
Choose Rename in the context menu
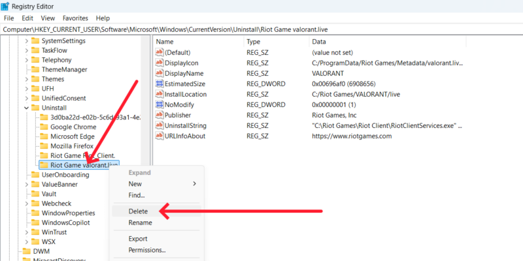pos(156,223)
